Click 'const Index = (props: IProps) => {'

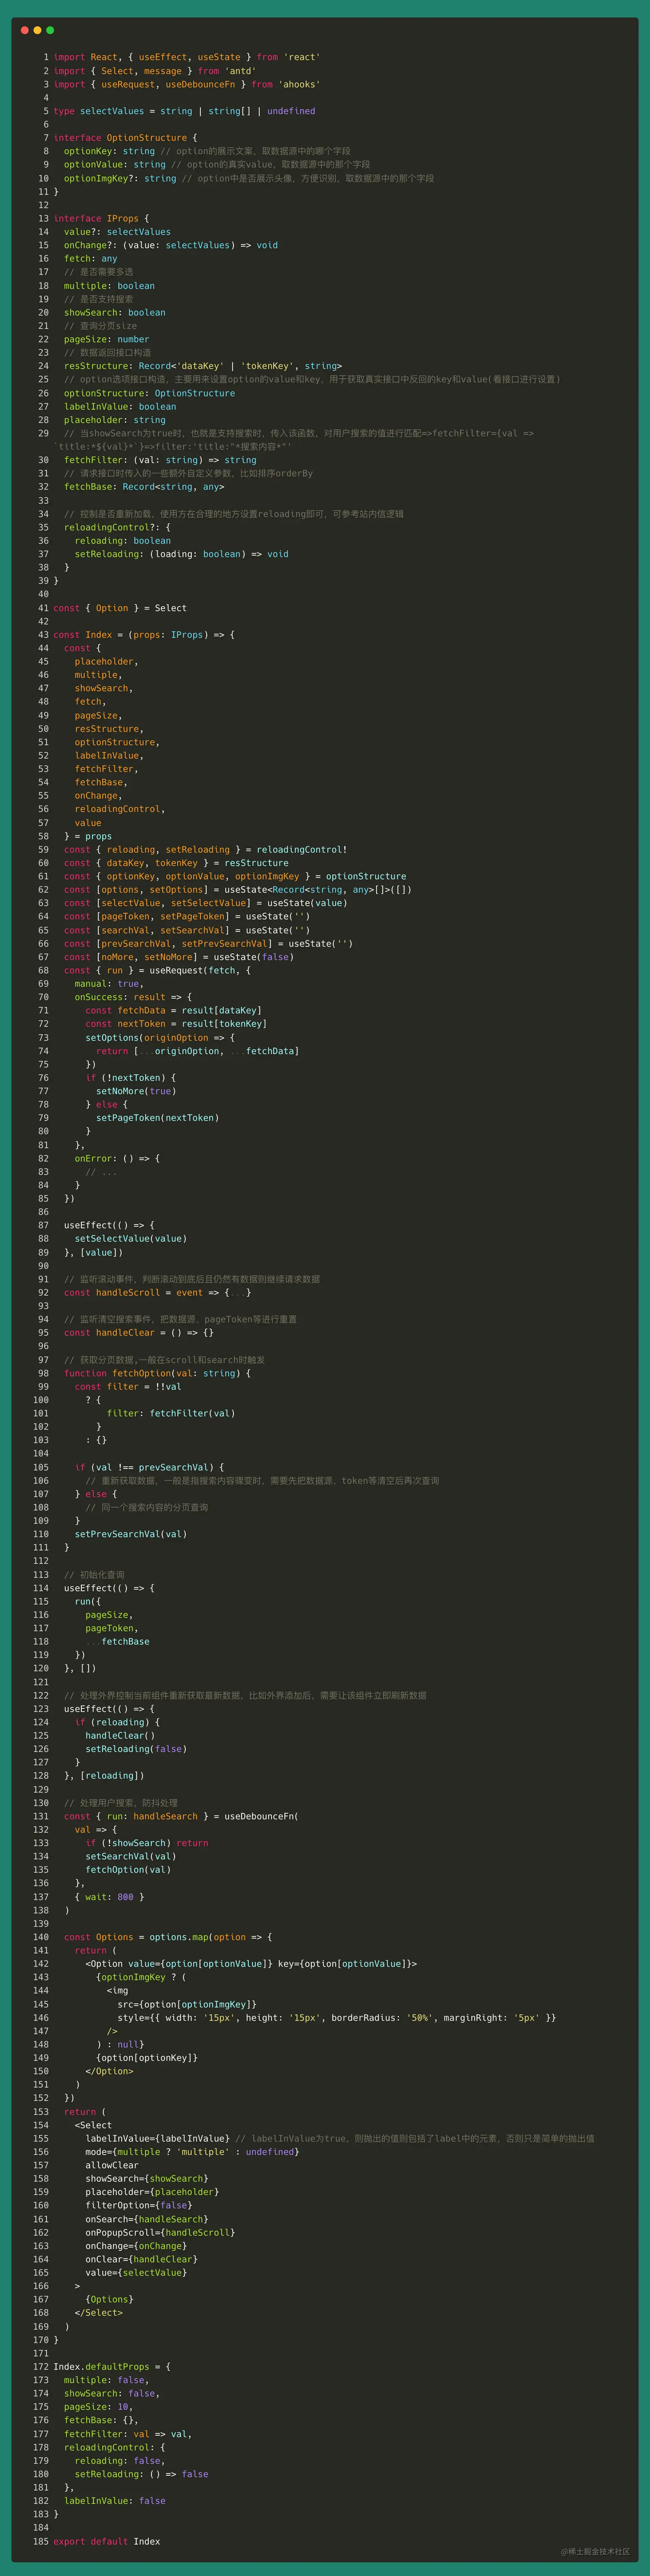point(144,635)
